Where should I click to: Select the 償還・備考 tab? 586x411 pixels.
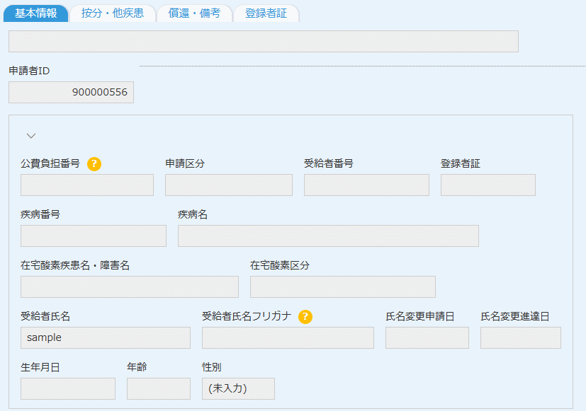[194, 13]
